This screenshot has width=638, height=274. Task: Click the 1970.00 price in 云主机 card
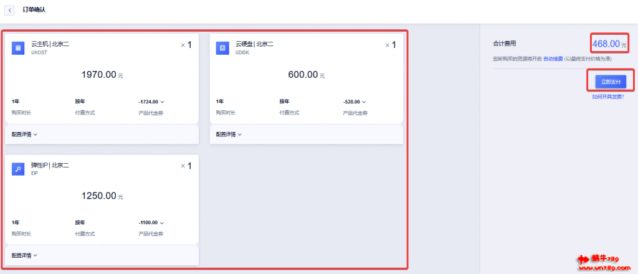click(x=99, y=75)
